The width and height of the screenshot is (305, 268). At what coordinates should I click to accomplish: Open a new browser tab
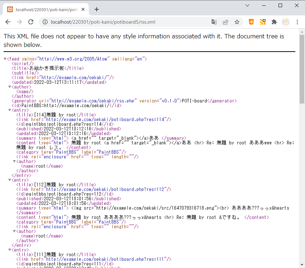pyautogui.click(x=97, y=9)
